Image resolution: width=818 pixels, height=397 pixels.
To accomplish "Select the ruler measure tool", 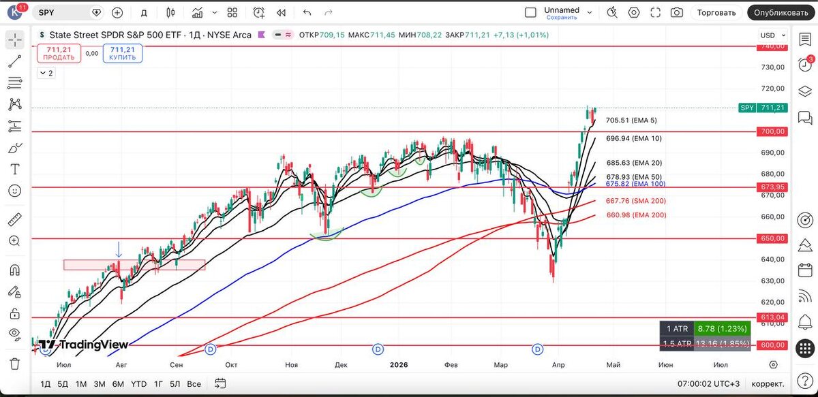I will [14, 219].
